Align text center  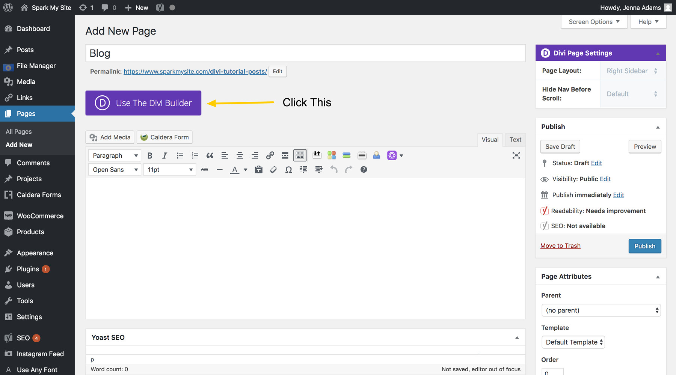tap(240, 155)
